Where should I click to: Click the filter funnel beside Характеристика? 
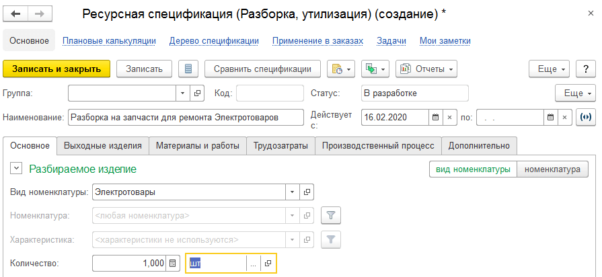(330, 240)
